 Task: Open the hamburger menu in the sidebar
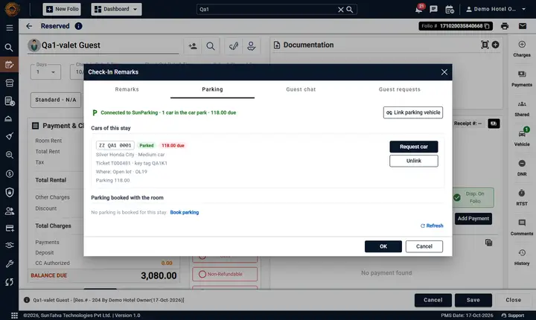[10, 28]
